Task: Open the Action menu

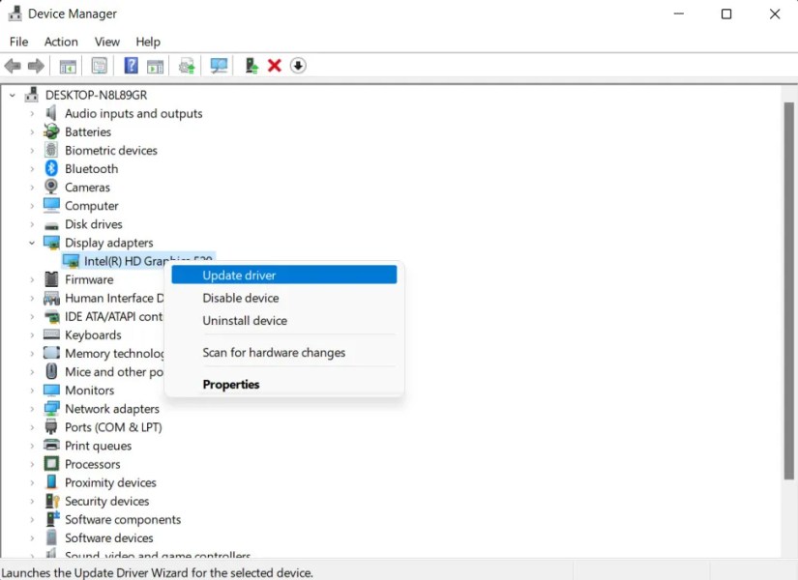Action: pos(61,42)
